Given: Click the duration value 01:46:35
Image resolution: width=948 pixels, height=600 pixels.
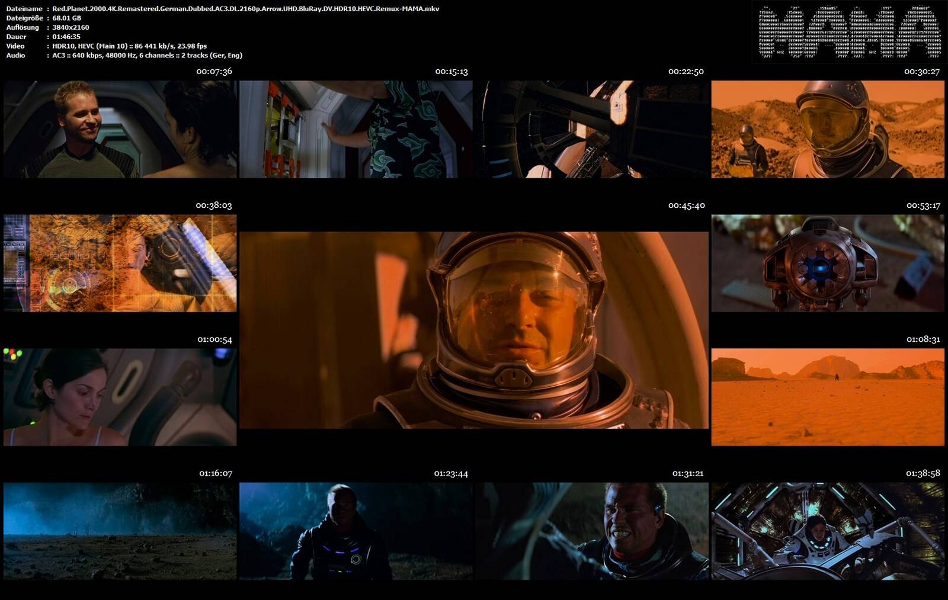Looking at the screenshot, I should click(66, 37).
